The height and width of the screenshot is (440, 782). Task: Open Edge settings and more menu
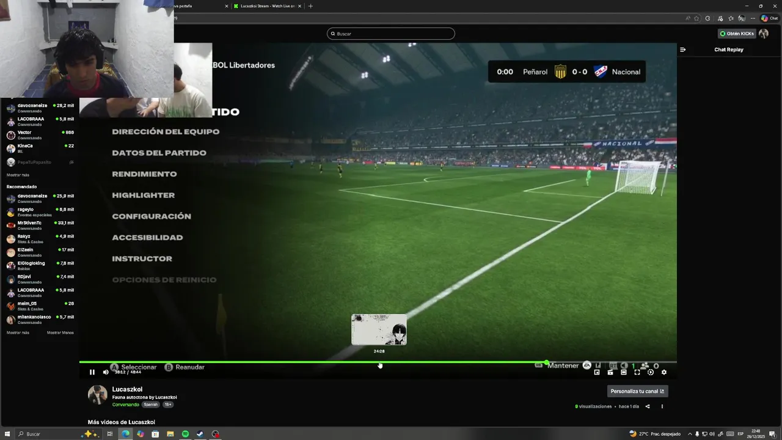click(753, 18)
